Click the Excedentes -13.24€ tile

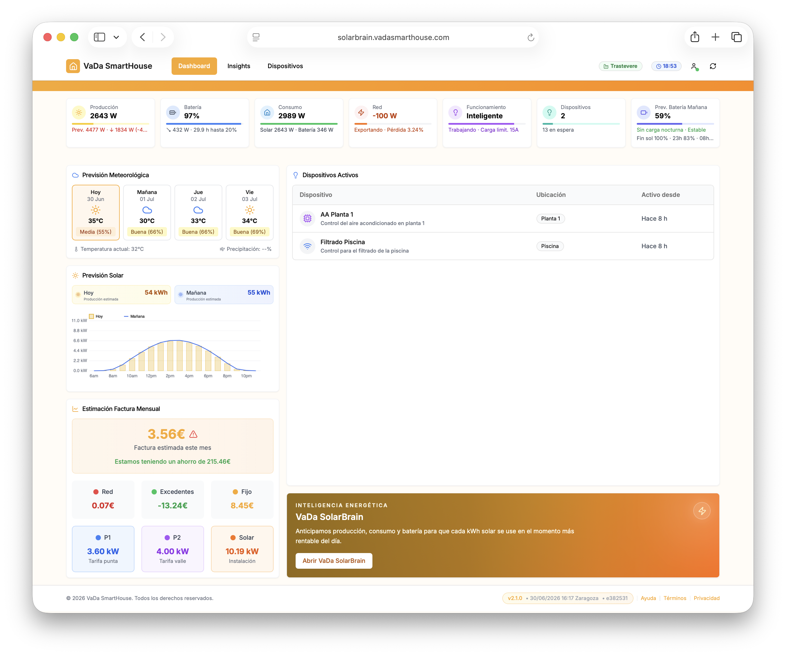[x=172, y=499]
